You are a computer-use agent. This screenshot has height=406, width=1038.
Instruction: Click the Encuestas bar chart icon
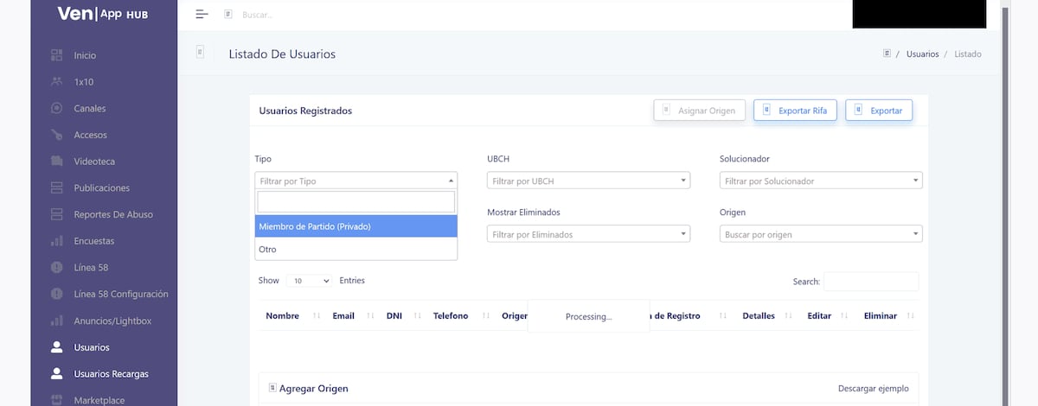57,241
